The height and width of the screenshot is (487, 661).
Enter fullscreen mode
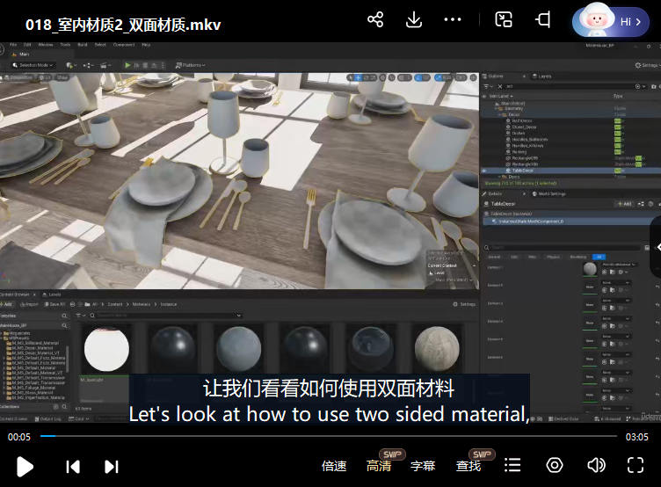tap(635, 465)
